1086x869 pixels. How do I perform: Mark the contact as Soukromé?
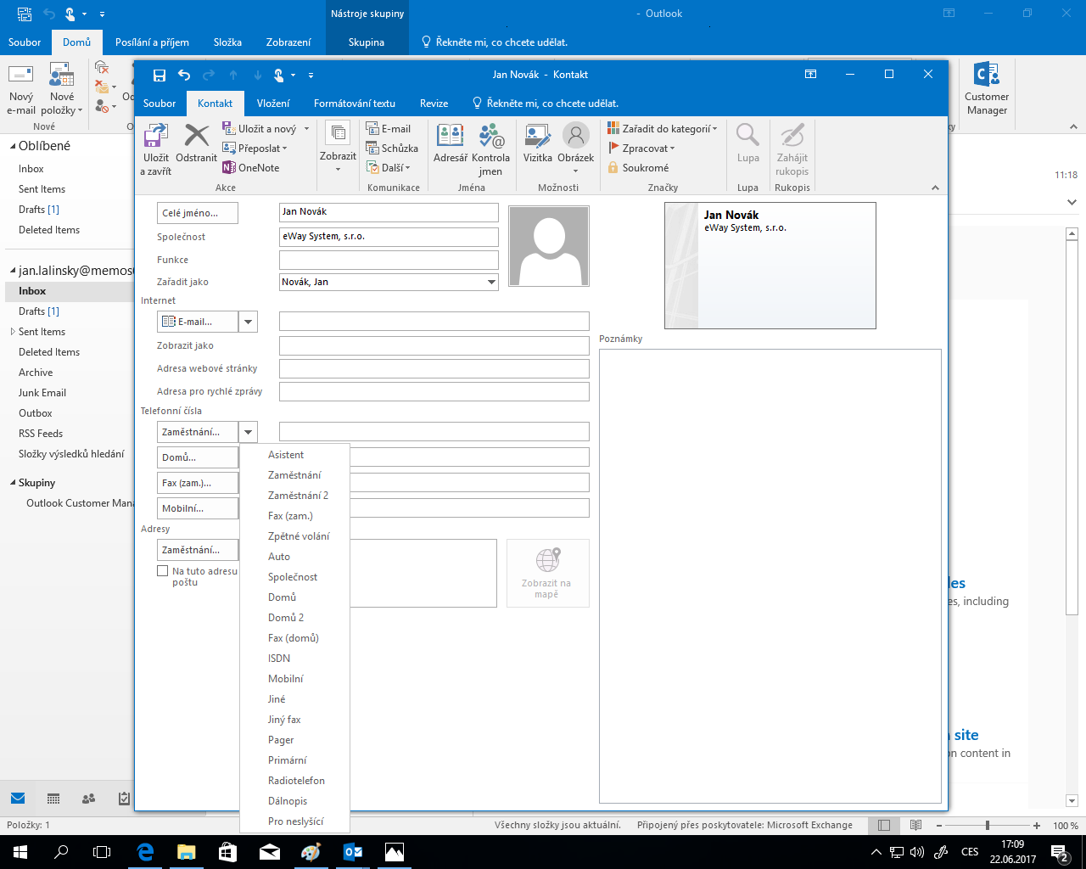coord(638,168)
